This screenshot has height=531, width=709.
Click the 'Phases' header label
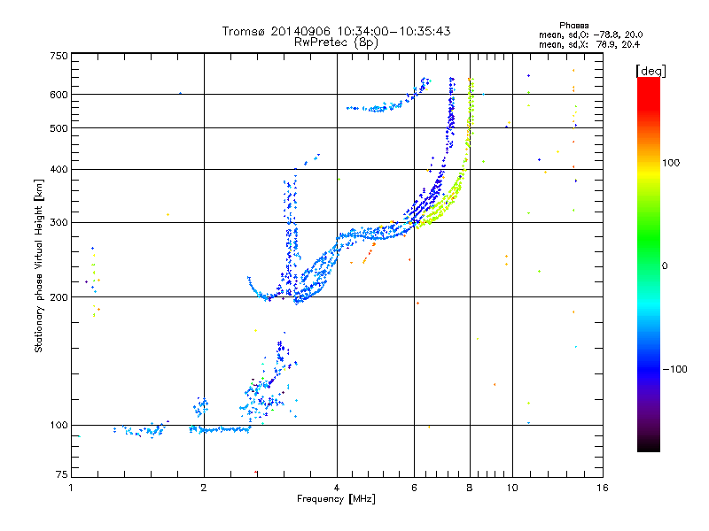[x=573, y=26]
